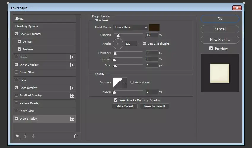Enable the Gradient Overlay checkbox
The image size is (252, 148).
pyautogui.click(x=16, y=95)
